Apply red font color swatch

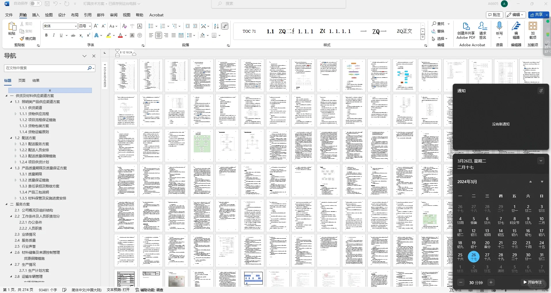tap(121, 35)
